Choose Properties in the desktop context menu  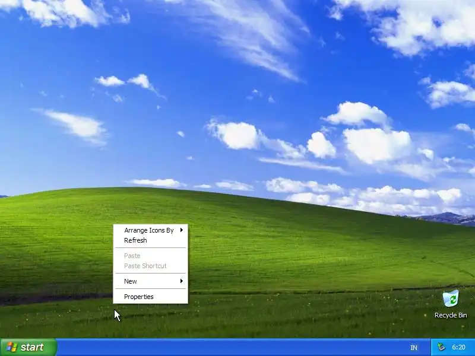150,297
